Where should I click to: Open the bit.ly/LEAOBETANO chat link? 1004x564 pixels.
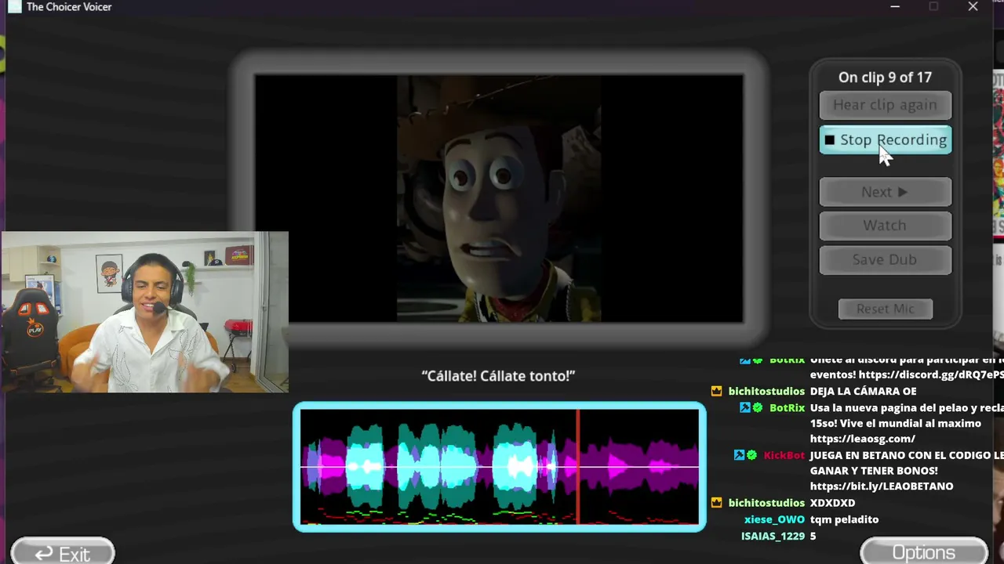(x=882, y=486)
